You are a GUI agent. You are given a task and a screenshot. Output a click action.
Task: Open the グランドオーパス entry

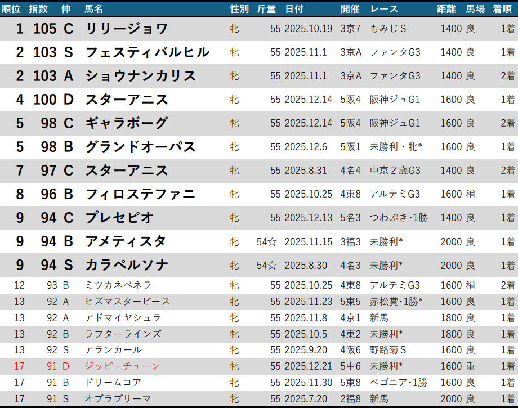pos(141,147)
